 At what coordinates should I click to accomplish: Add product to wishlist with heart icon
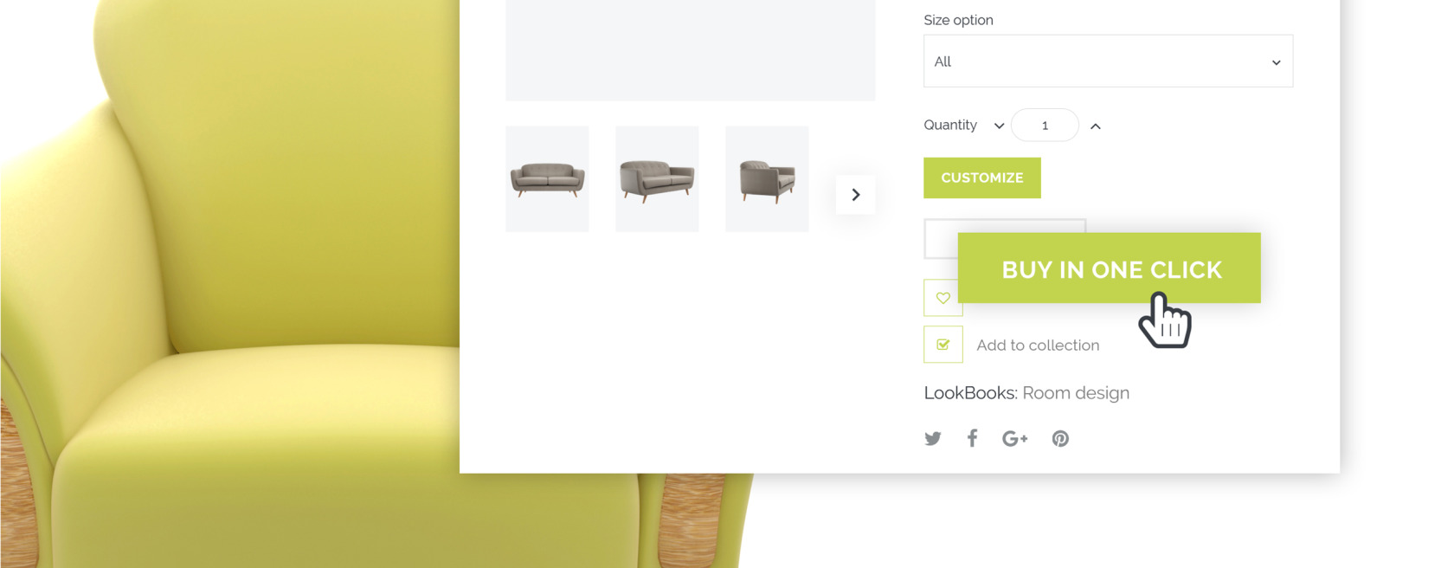tap(943, 298)
